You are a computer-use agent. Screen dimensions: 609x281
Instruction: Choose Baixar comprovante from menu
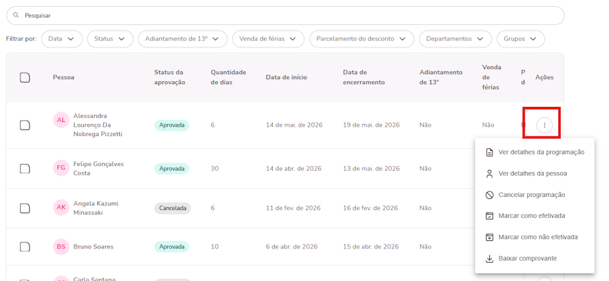[535, 259]
